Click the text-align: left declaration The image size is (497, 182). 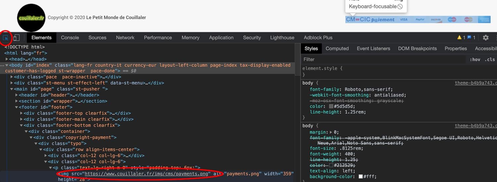[332, 171]
